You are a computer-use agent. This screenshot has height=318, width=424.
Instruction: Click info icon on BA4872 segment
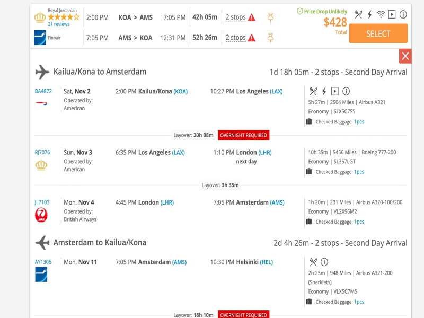pyautogui.click(x=346, y=91)
